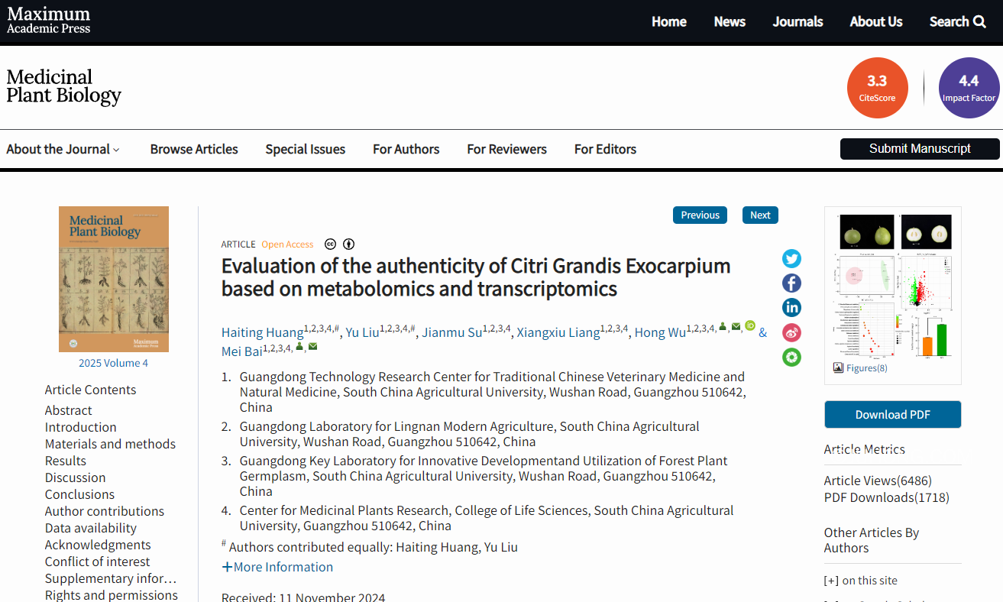Expand the [+] on this site list
Screen dimensions: 1003x602
[x=860, y=581]
